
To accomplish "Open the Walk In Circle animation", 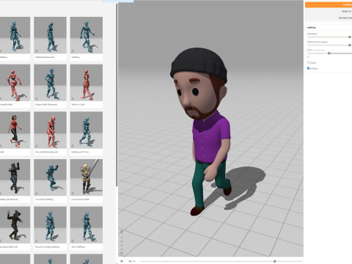I will tap(87, 86).
